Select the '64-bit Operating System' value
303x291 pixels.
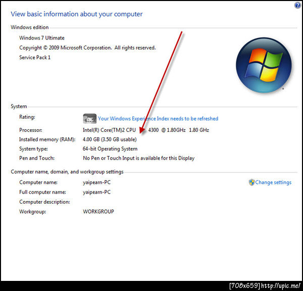[110, 149]
